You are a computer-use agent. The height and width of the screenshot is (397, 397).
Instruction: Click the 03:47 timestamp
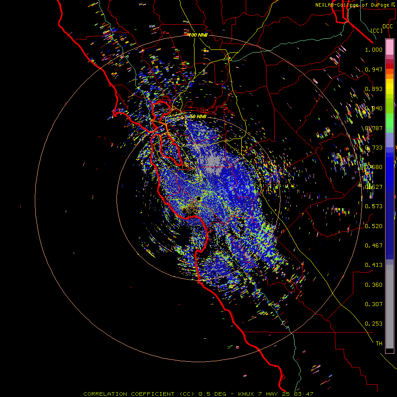303,394
